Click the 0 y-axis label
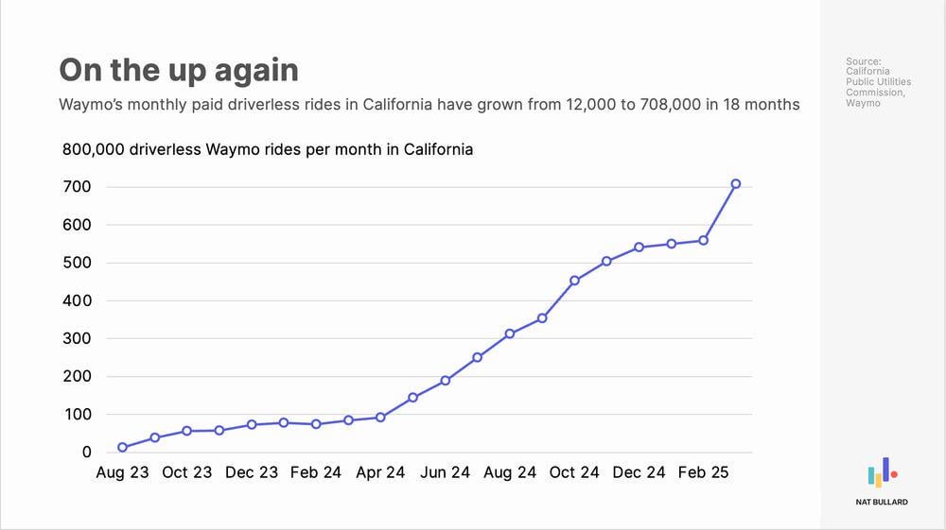946x530 pixels. [86, 453]
